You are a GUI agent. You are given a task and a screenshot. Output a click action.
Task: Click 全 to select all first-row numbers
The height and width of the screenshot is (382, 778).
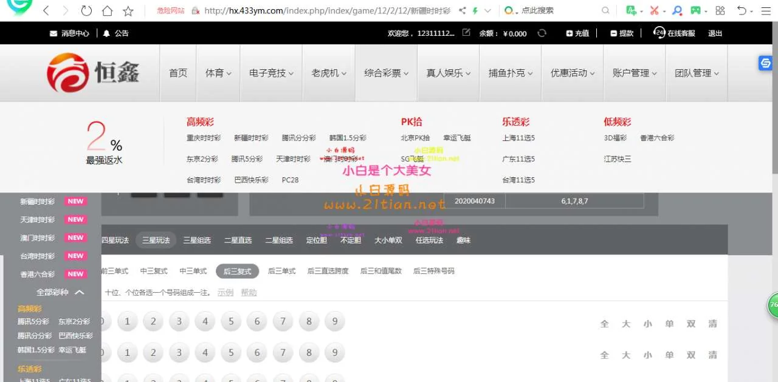[604, 324]
